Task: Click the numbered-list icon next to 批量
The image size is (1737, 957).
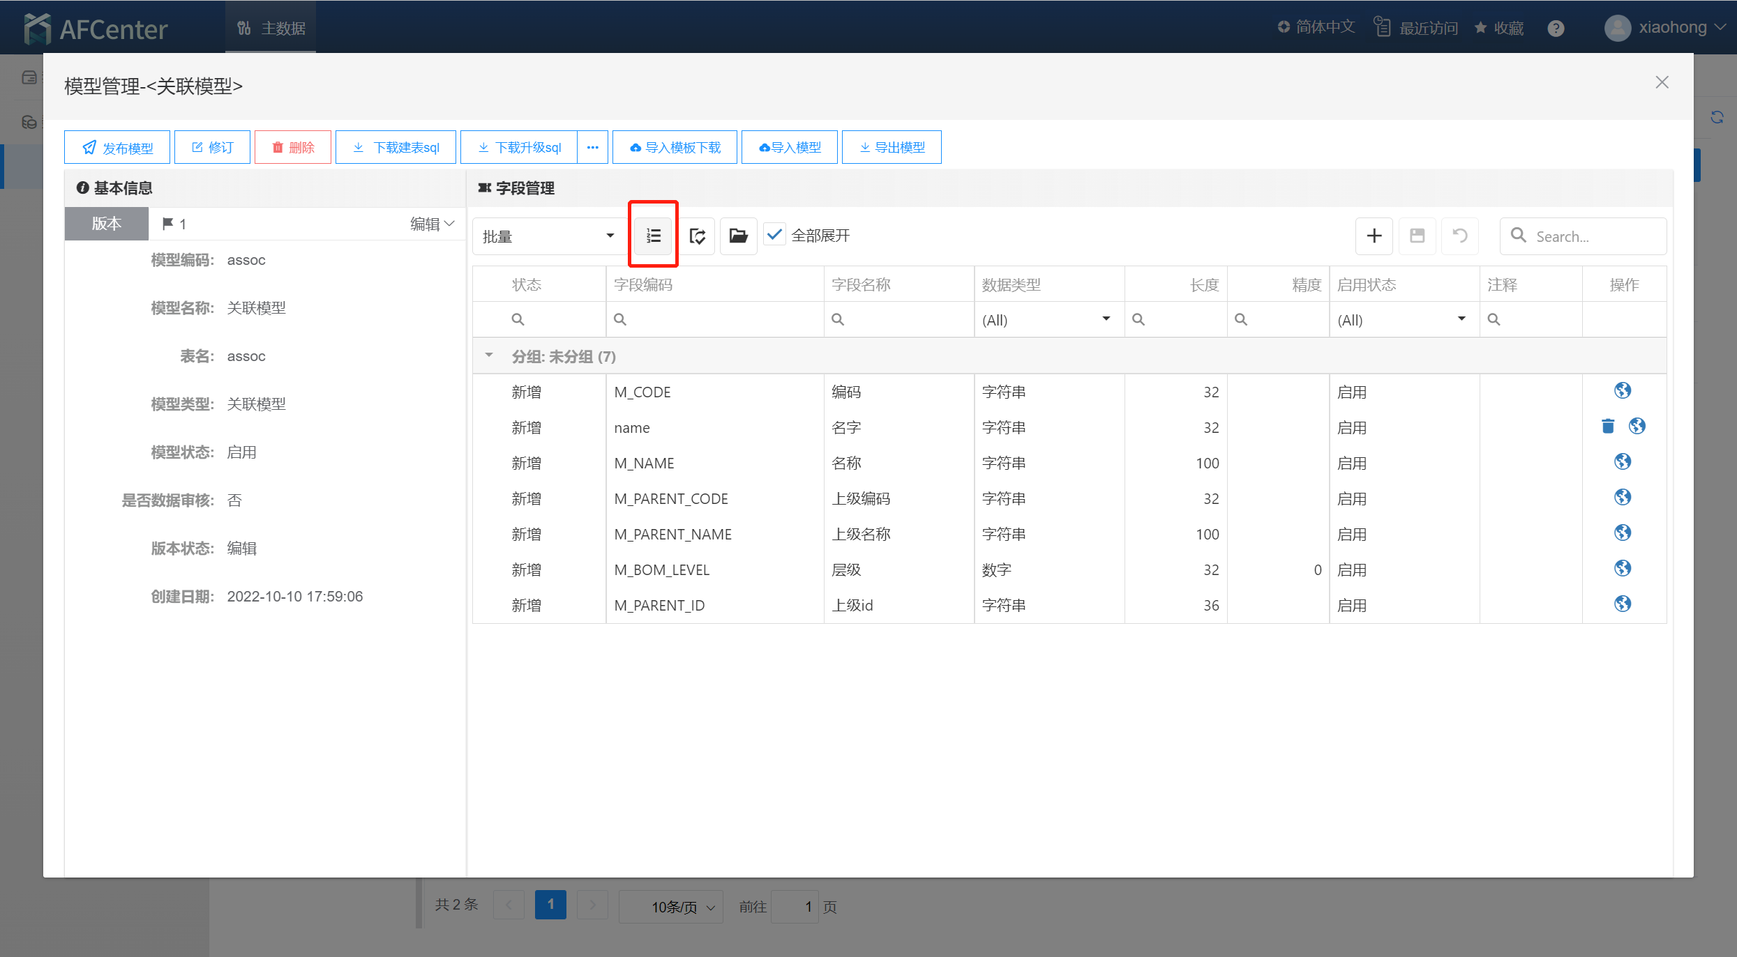Action: point(653,236)
